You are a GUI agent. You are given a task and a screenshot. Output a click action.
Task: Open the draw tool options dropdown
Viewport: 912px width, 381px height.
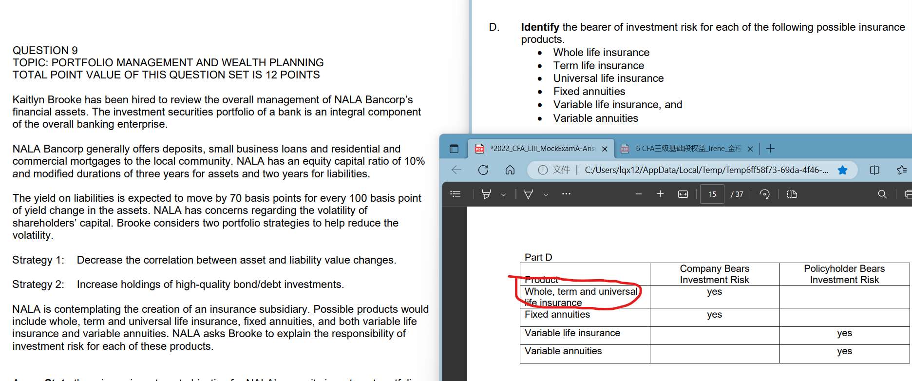(546, 194)
